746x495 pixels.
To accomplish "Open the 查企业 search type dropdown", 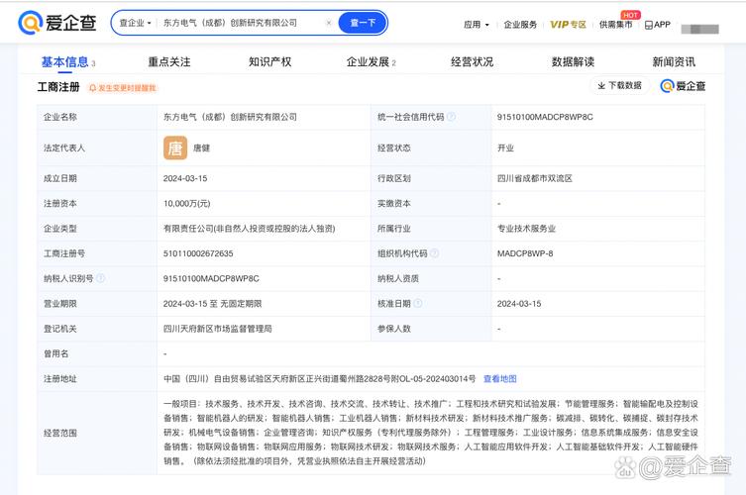I will click(x=135, y=23).
